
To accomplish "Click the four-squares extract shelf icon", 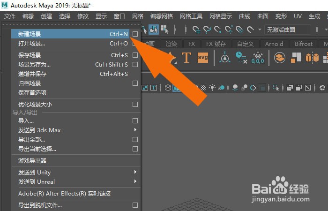I will tap(296, 58).
